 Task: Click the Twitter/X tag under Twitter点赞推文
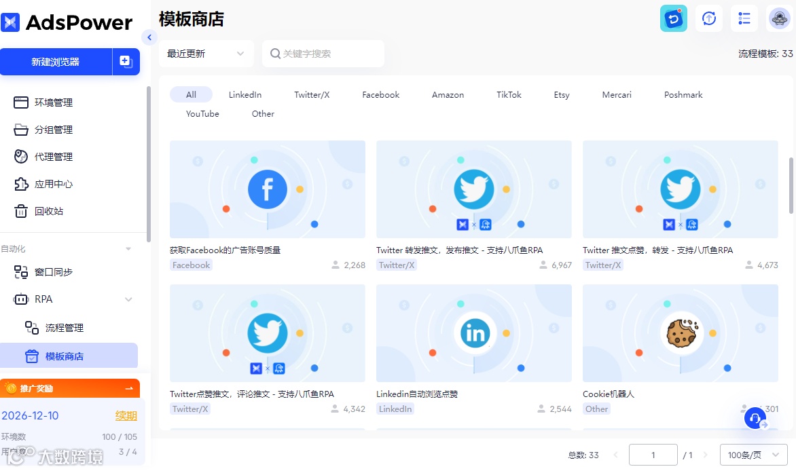190,409
